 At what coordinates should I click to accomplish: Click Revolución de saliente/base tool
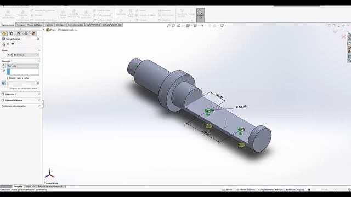[x=22, y=15]
